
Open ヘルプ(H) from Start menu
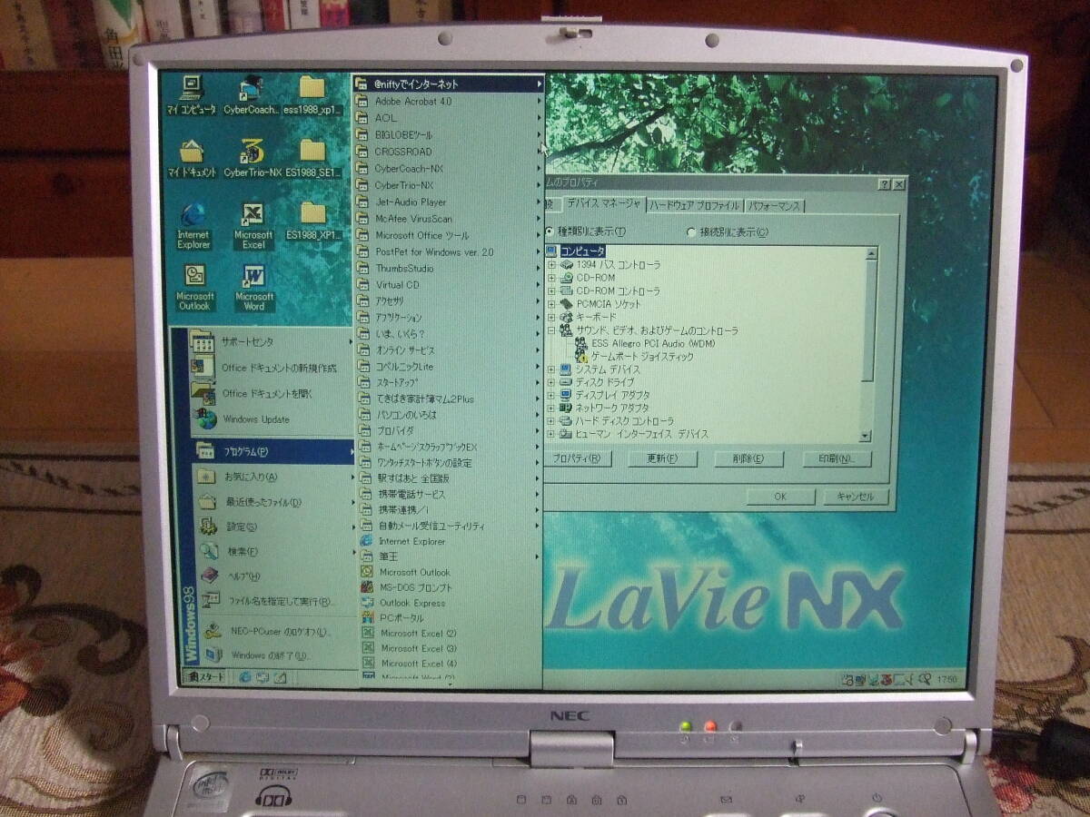pyautogui.click(x=276, y=576)
